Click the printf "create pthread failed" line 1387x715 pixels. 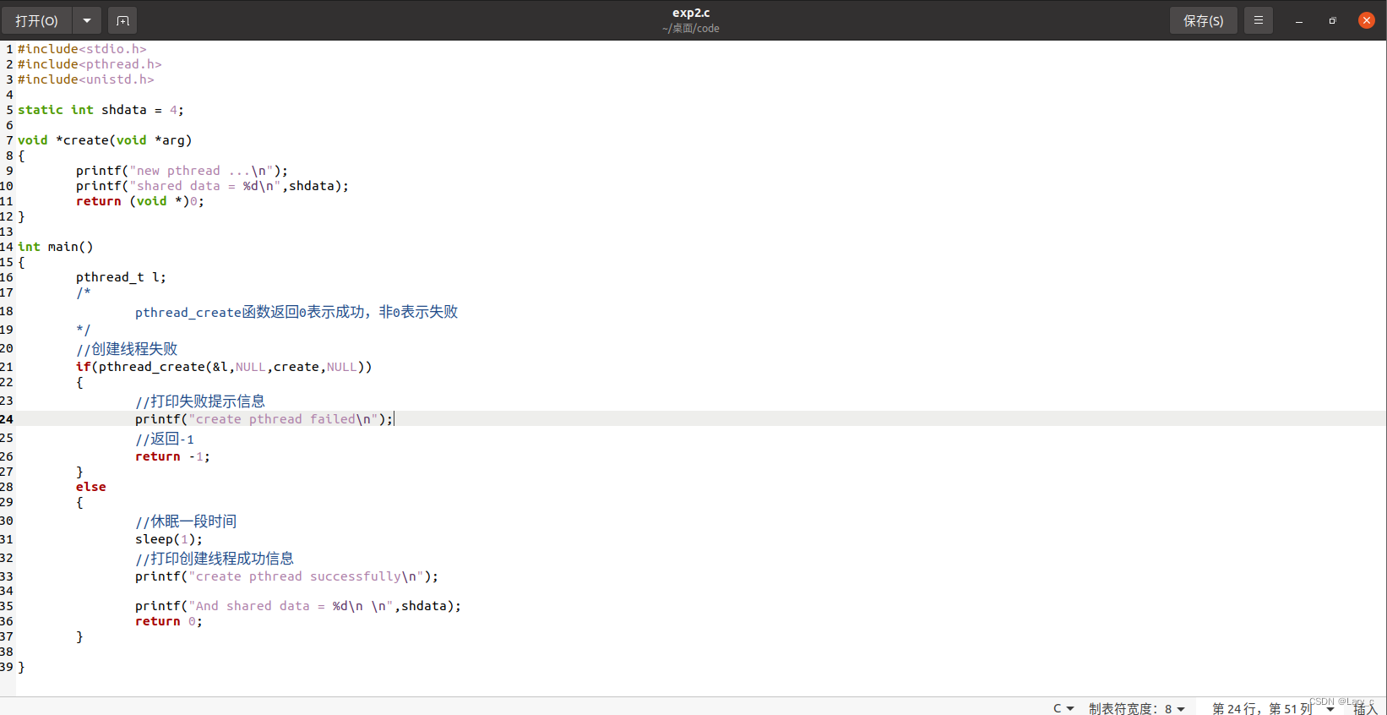pos(264,419)
